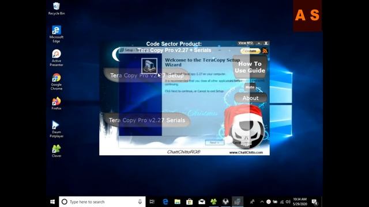
Task: Switch to the setup installer taskbar icon
Action: click(x=238, y=202)
